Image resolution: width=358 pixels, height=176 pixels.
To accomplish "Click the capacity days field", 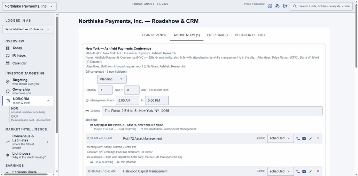I will 105,90.
